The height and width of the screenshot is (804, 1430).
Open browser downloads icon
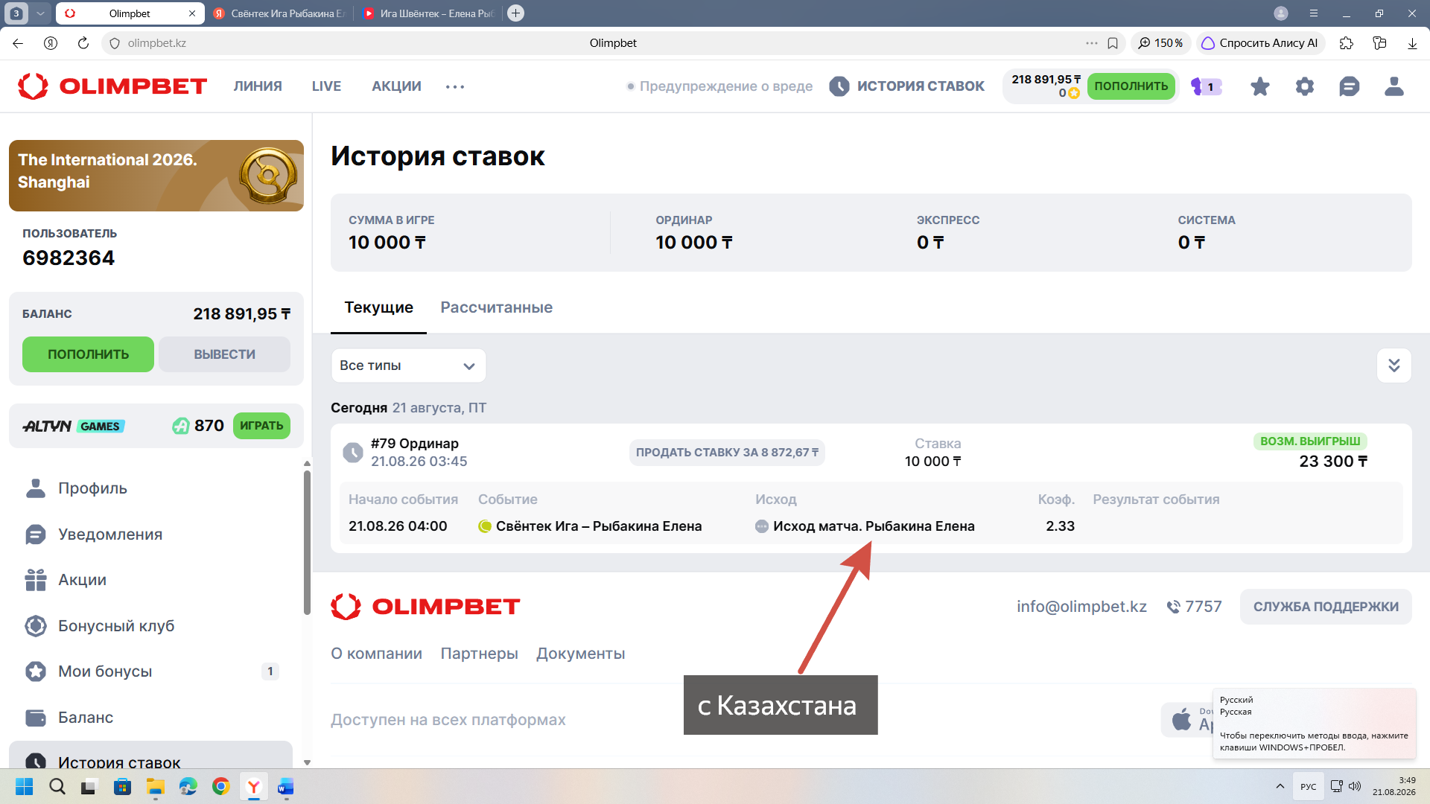pos(1412,43)
